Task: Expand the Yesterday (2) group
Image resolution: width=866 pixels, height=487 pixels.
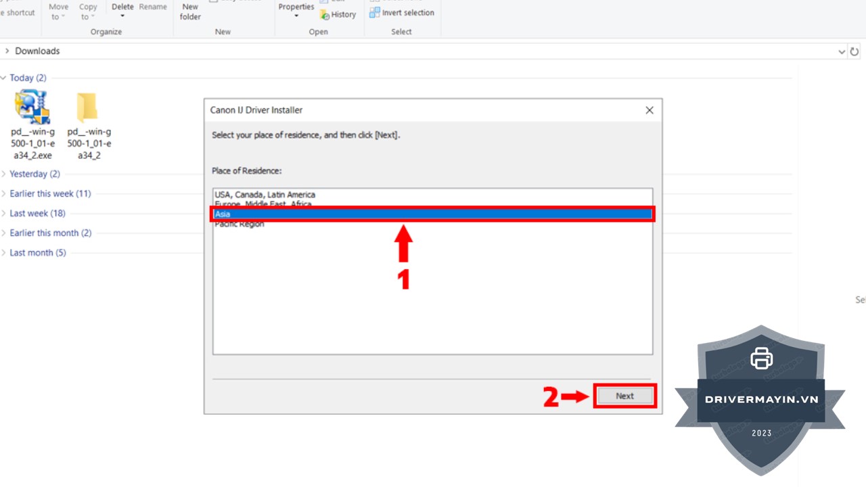Action: (4, 174)
